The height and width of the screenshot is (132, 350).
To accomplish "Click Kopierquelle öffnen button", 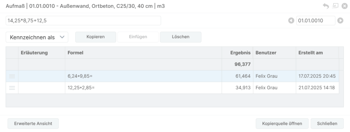I will pos(282,124).
